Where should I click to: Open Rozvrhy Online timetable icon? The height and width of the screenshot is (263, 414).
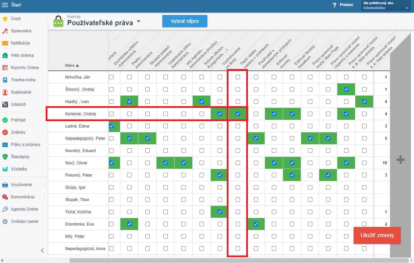(x=5, y=68)
